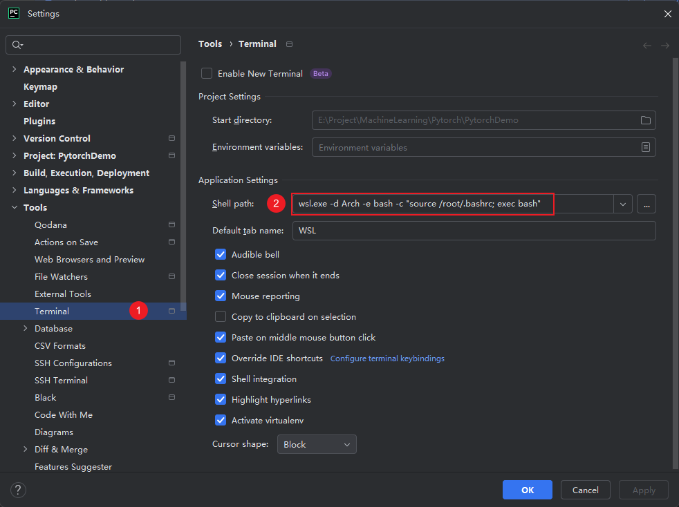This screenshot has width=679, height=507.
Task: Focus the settings search field
Action: (x=93, y=45)
